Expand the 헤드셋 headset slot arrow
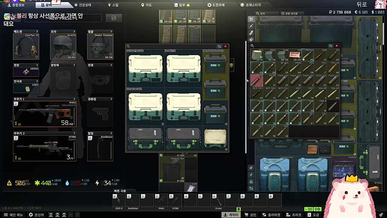 click(37, 31)
